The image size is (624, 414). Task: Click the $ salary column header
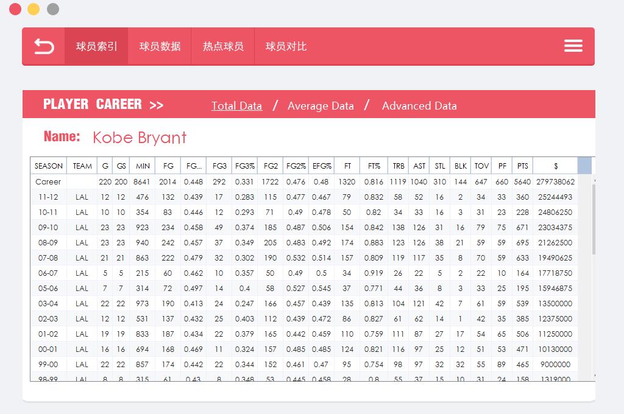(556, 166)
